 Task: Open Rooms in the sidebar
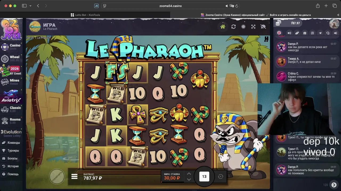(x=11, y=121)
